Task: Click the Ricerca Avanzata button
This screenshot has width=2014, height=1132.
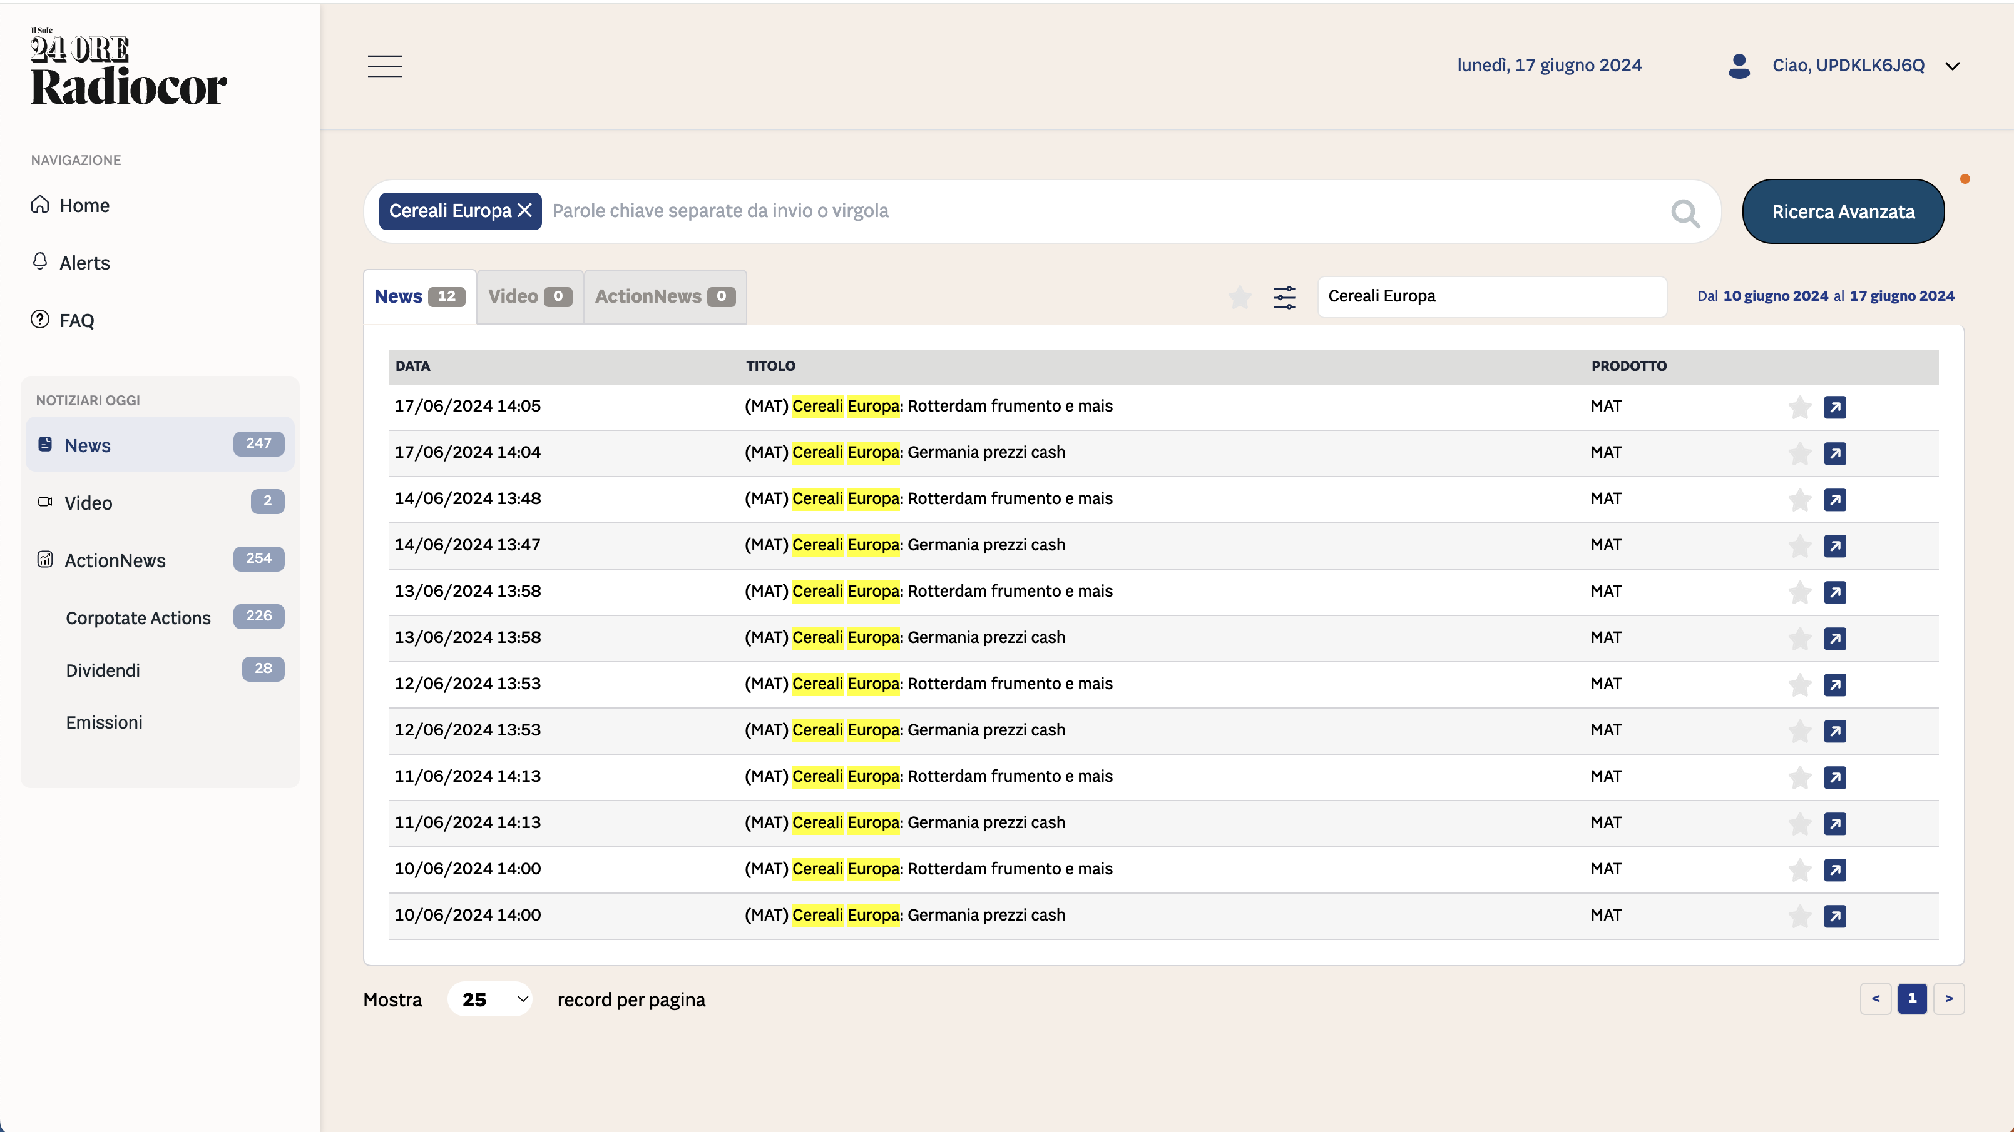Action: click(1843, 212)
